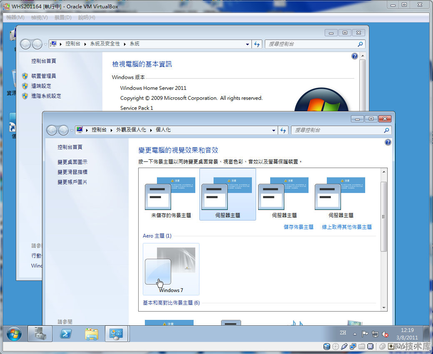Click 變更桌面圖示 link

[x=72, y=162]
